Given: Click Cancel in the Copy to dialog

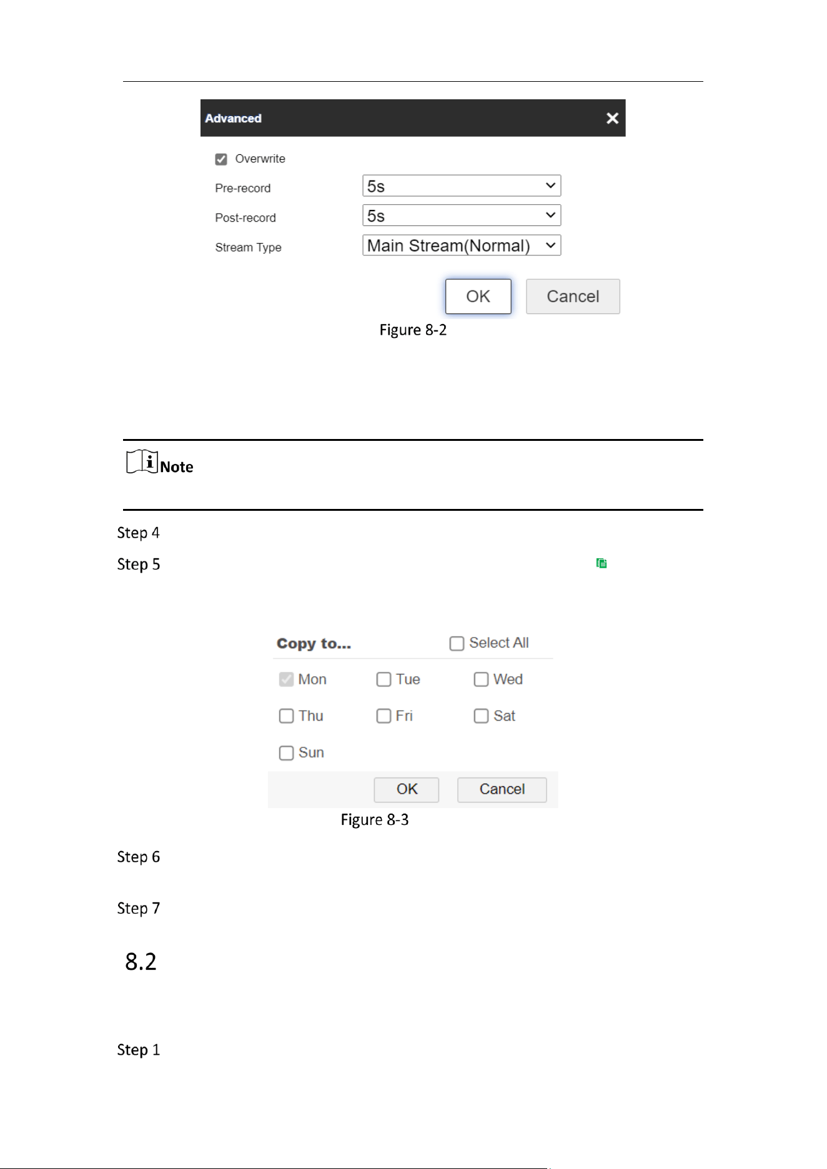Looking at the screenshot, I should tap(502, 789).
